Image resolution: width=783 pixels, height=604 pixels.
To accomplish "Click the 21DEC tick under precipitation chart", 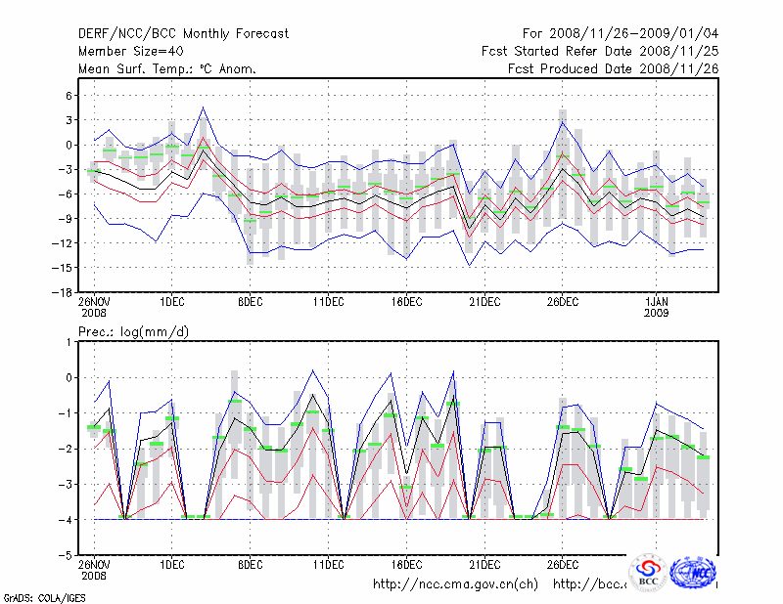I will point(484,565).
